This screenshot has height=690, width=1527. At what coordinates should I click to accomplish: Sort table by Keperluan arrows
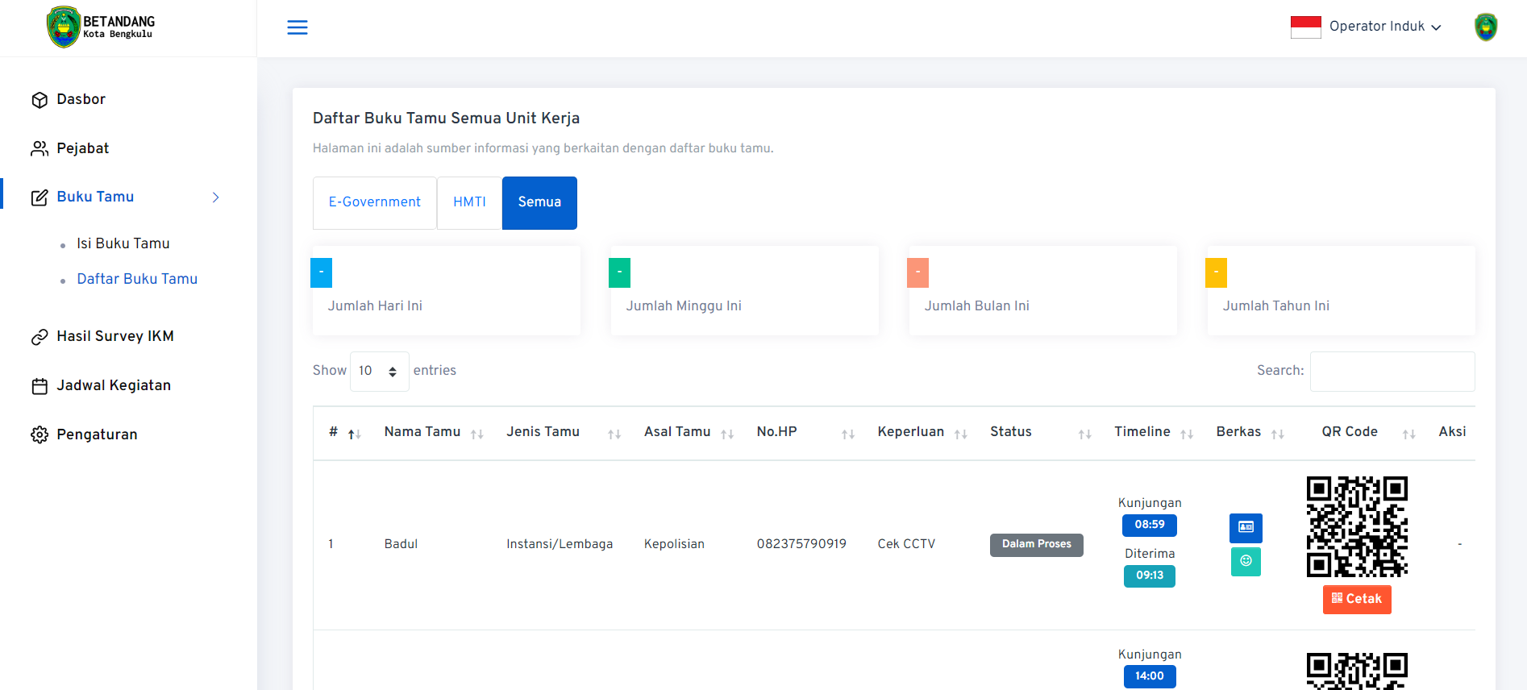coord(961,434)
